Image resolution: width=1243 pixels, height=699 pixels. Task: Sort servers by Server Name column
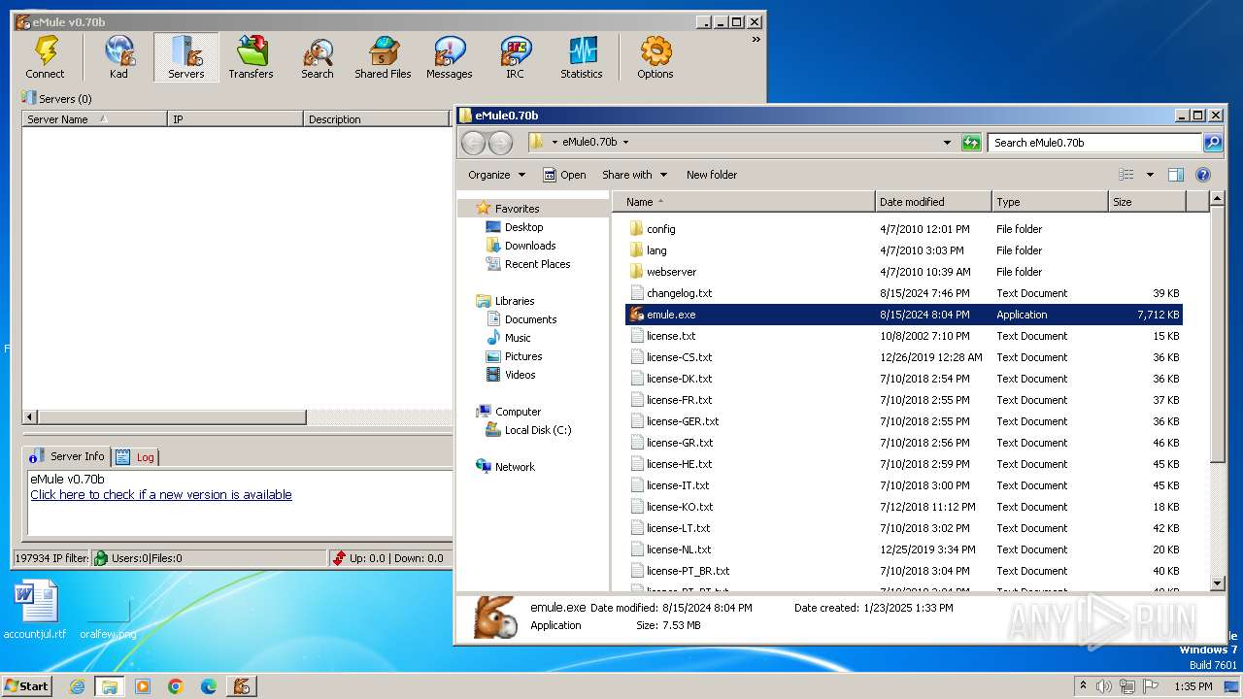pyautogui.click(x=95, y=119)
